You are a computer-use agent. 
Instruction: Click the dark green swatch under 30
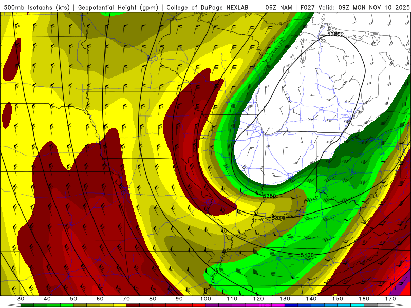point(27,305)
